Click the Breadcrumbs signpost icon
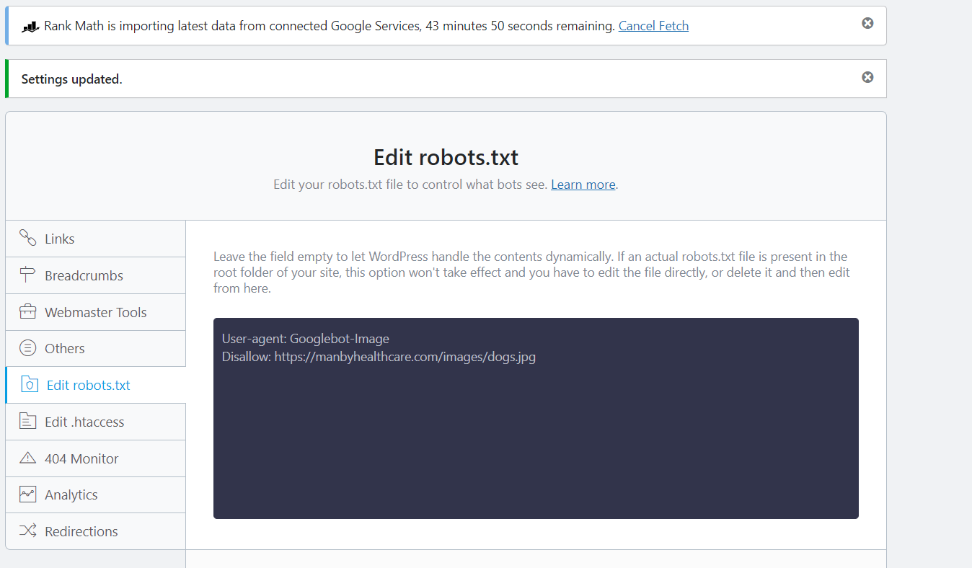 (x=27, y=275)
